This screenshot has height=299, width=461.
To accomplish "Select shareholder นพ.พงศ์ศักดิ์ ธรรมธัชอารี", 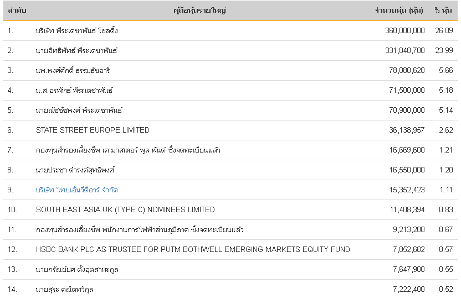I will click(73, 70).
